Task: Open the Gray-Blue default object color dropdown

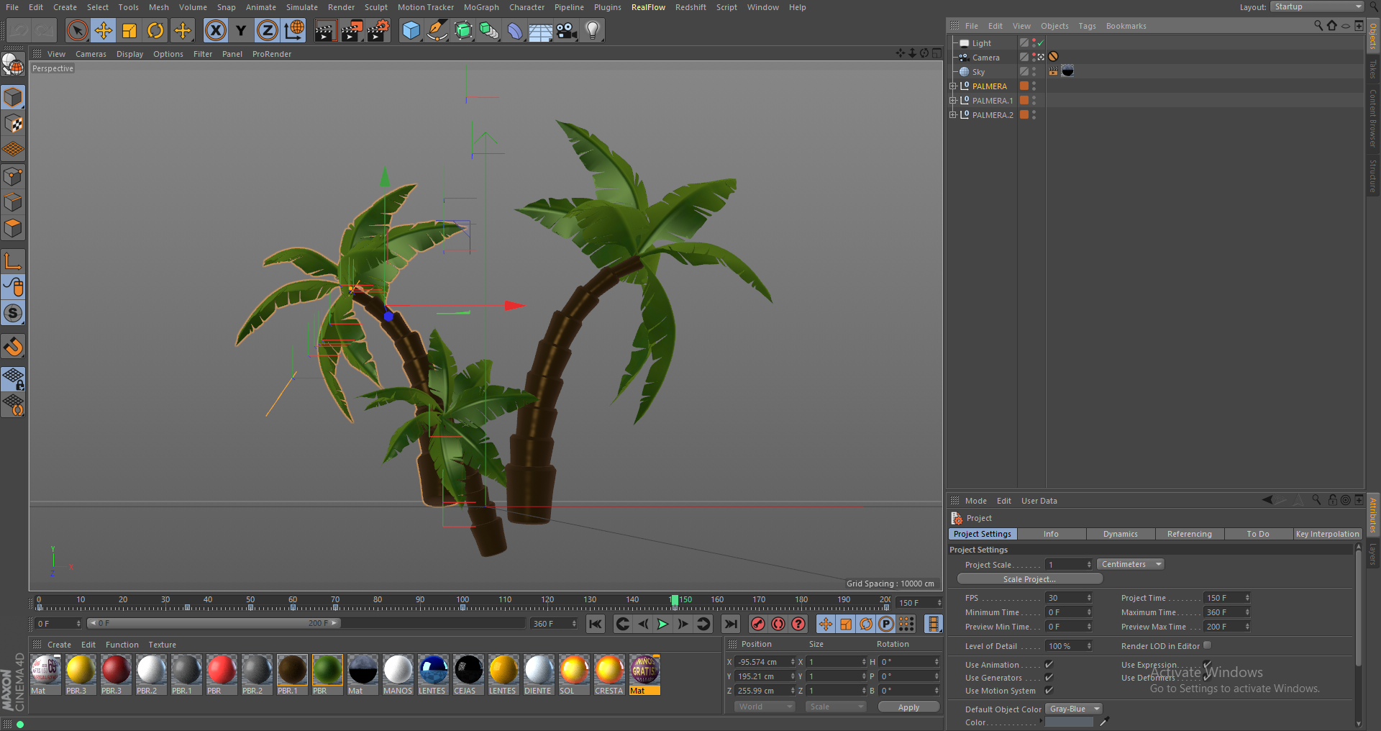Action: tap(1073, 709)
